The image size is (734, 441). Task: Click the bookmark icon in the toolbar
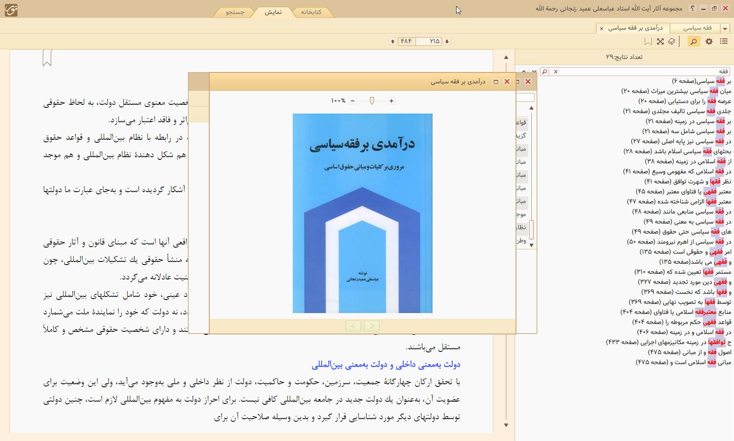tap(648, 41)
